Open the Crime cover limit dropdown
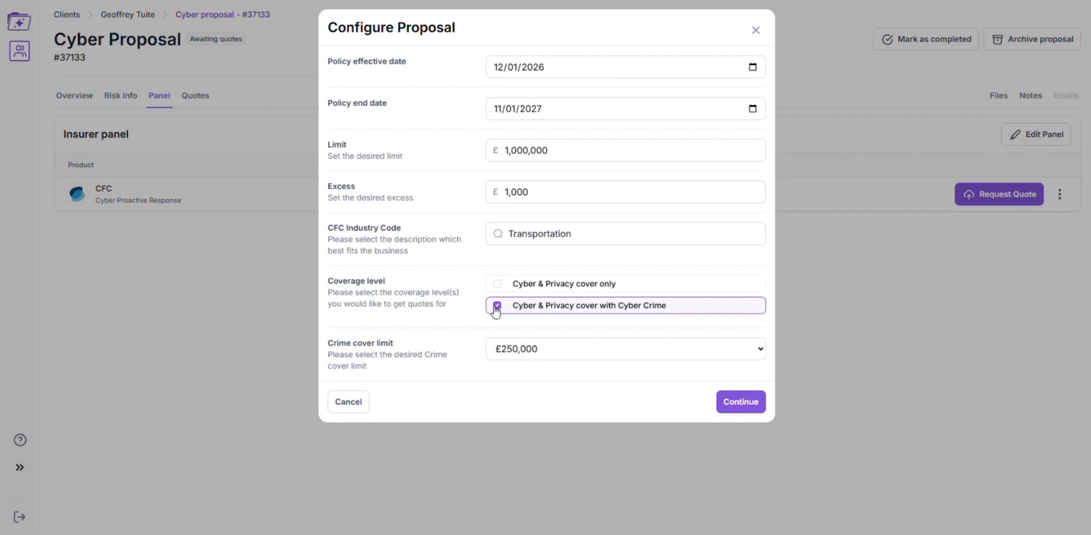Screen dimensions: 1091x535 (x=625, y=348)
